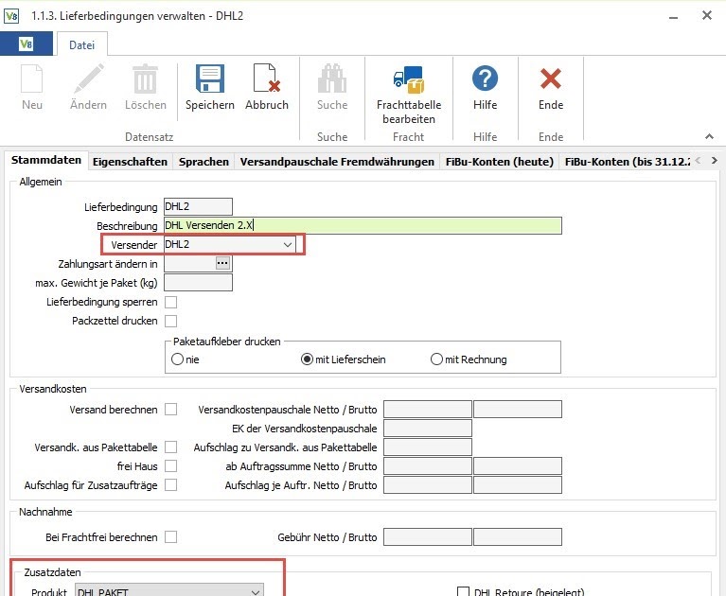Click Nachnahme Gebühr Brutto field

click(518, 536)
